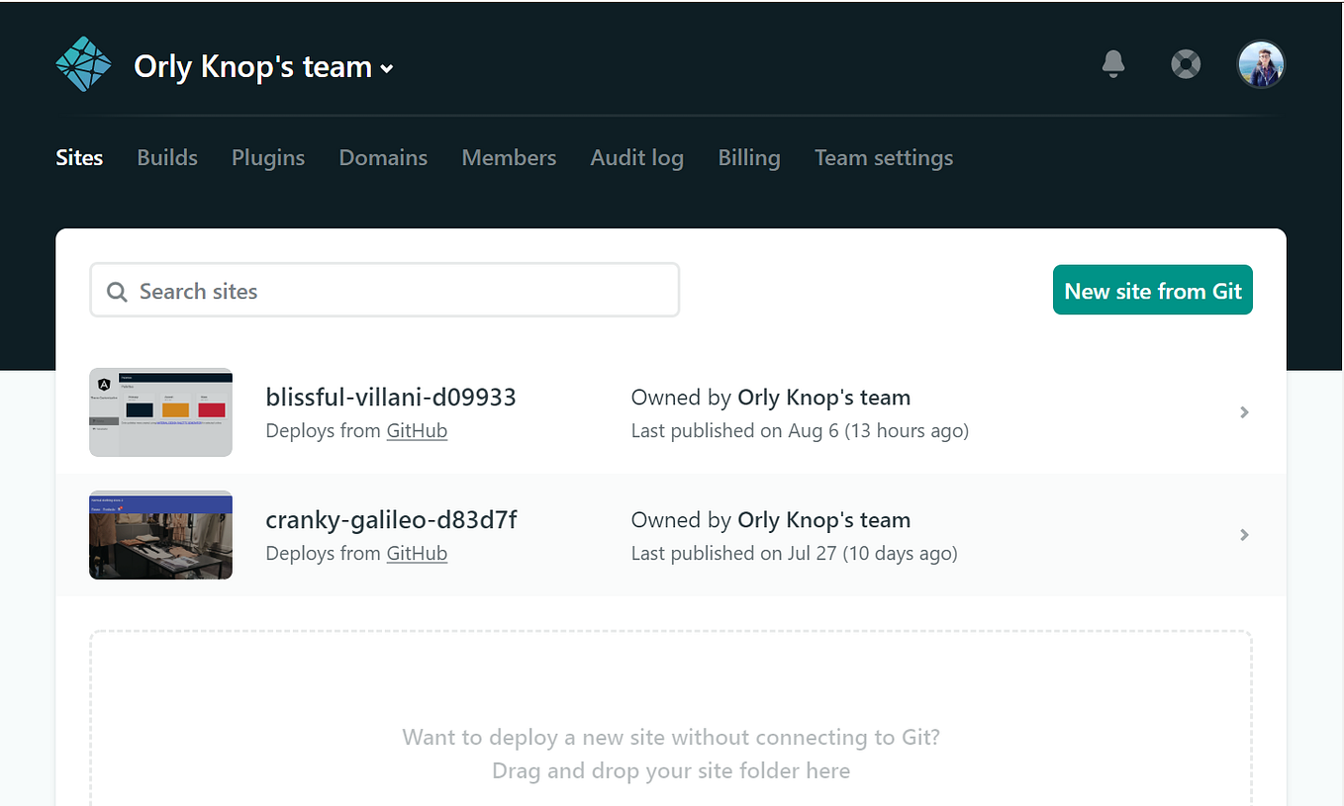Screen dimensions: 1344x806
Task: Expand the Orly Knop's team dropdown
Action: [x=386, y=68]
